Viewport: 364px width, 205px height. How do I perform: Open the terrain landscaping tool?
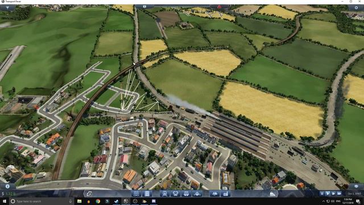pos(215,194)
